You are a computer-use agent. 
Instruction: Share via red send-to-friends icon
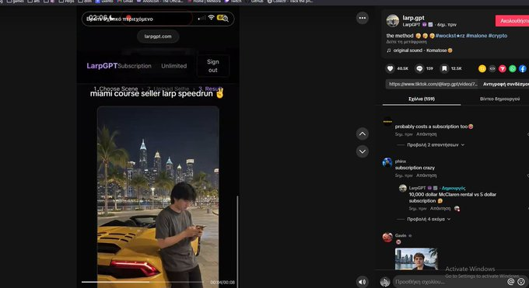pos(503,68)
